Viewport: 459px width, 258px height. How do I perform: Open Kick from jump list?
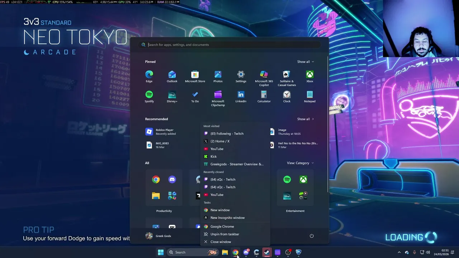[x=235, y=157]
